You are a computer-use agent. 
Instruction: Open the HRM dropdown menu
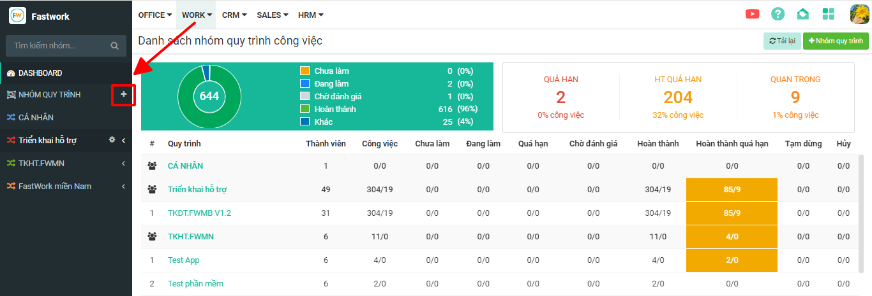pos(311,15)
